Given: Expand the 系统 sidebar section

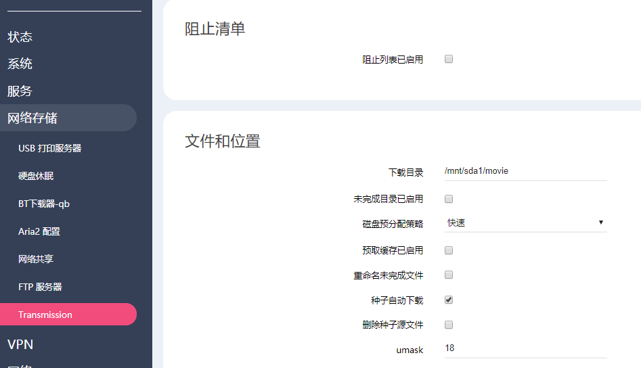Looking at the screenshot, I should point(20,64).
